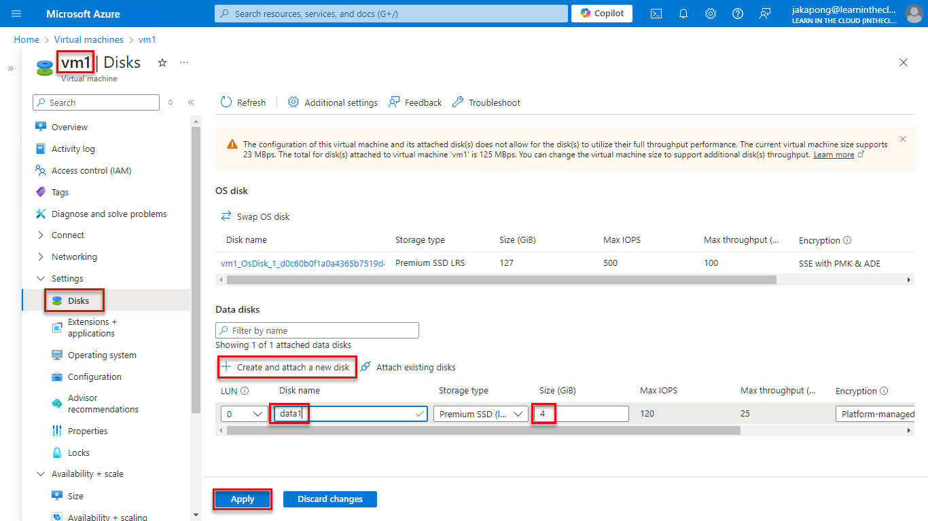
Task: Open the account avatar menu
Action: coord(914,14)
